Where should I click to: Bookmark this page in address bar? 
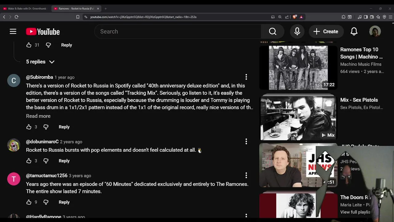coord(78,17)
